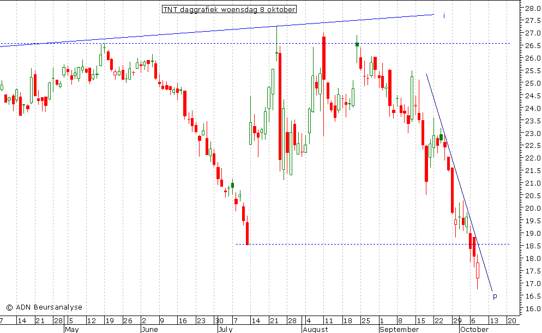Select the 19.0 price axis label
The image size is (542, 333).
pyautogui.click(x=533, y=233)
